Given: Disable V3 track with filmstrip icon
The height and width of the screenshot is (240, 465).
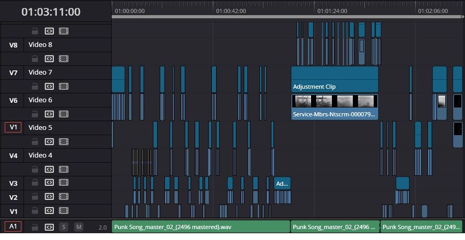Looking at the screenshot, I should click(64, 183).
